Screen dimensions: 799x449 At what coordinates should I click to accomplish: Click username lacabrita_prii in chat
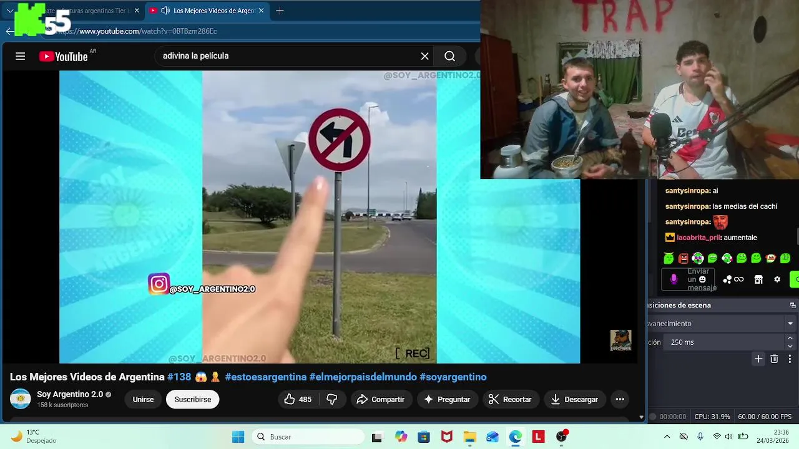point(699,238)
